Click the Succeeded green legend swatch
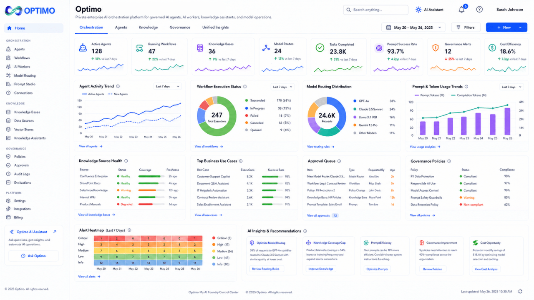 (246, 100)
